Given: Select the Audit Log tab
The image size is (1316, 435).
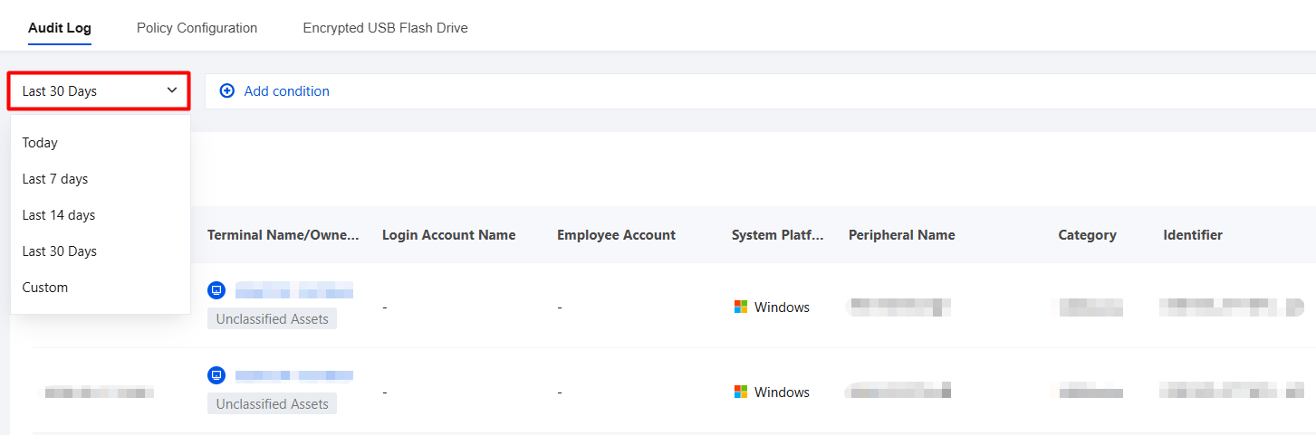Looking at the screenshot, I should (x=60, y=28).
